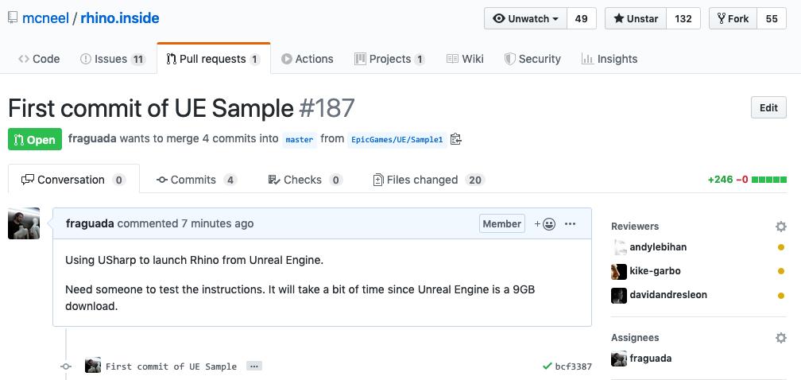
Task: Open the comment options ellipsis menu
Action: (x=570, y=223)
